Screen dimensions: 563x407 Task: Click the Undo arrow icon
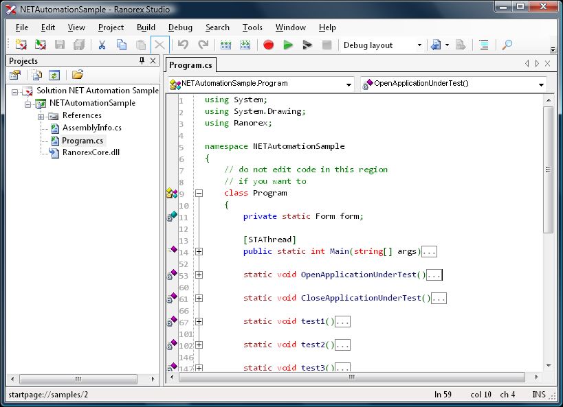click(x=183, y=45)
